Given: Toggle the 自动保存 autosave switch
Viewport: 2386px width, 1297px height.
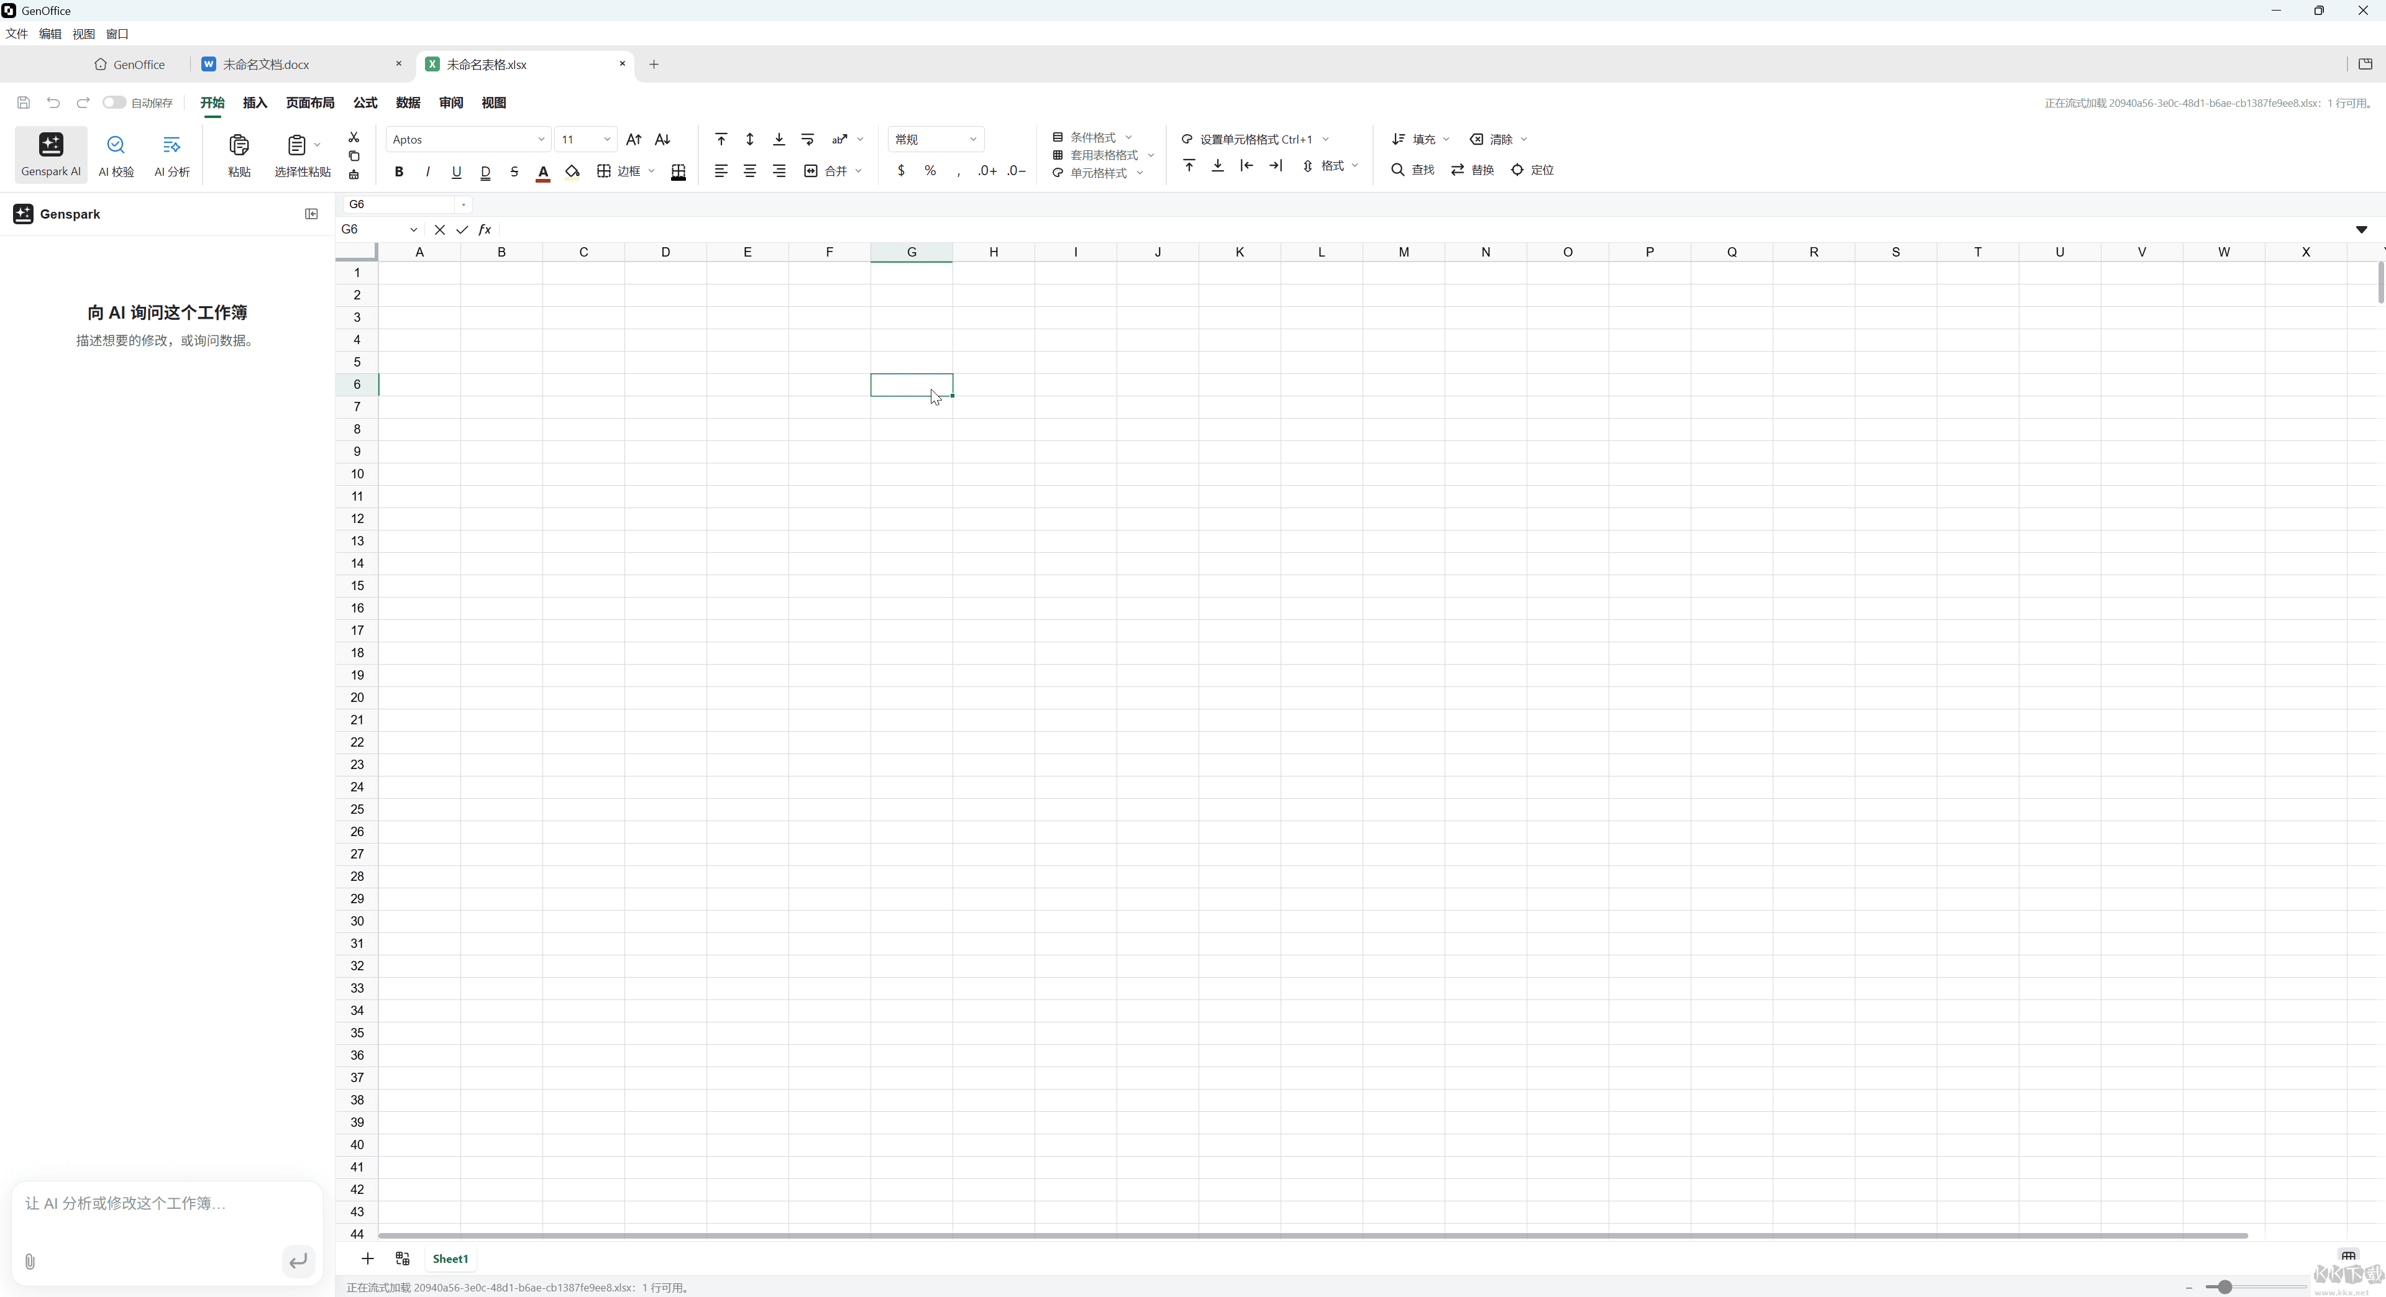Looking at the screenshot, I should click(x=114, y=102).
